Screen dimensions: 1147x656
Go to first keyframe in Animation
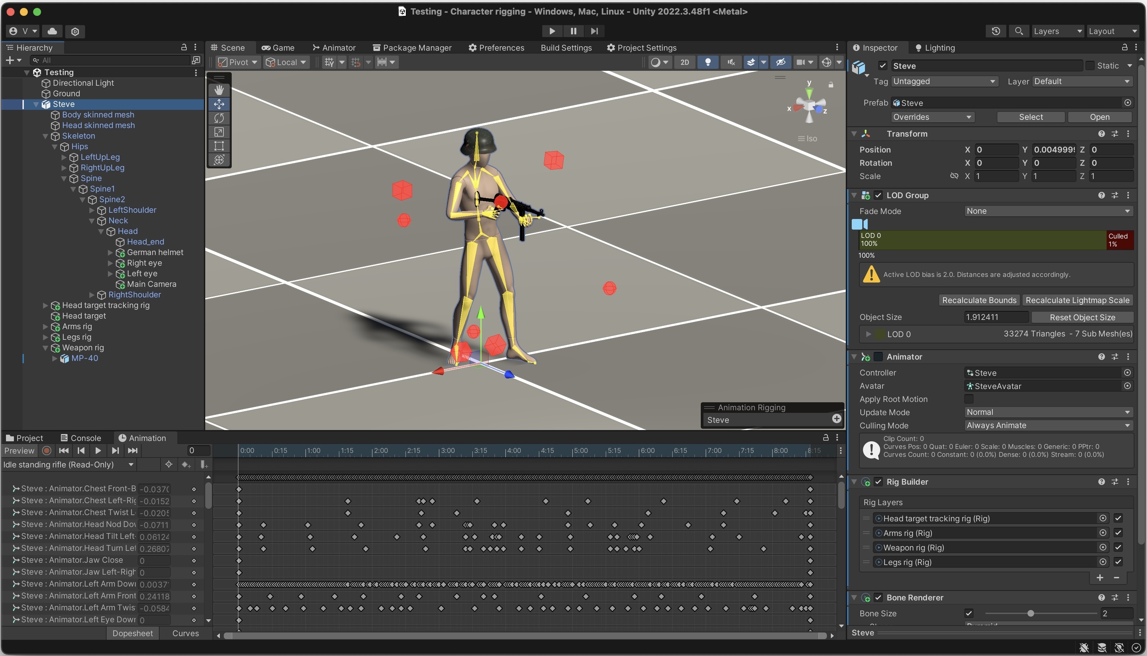(x=64, y=451)
